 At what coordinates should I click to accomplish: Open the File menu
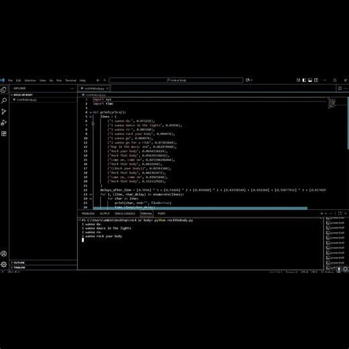click(10, 81)
